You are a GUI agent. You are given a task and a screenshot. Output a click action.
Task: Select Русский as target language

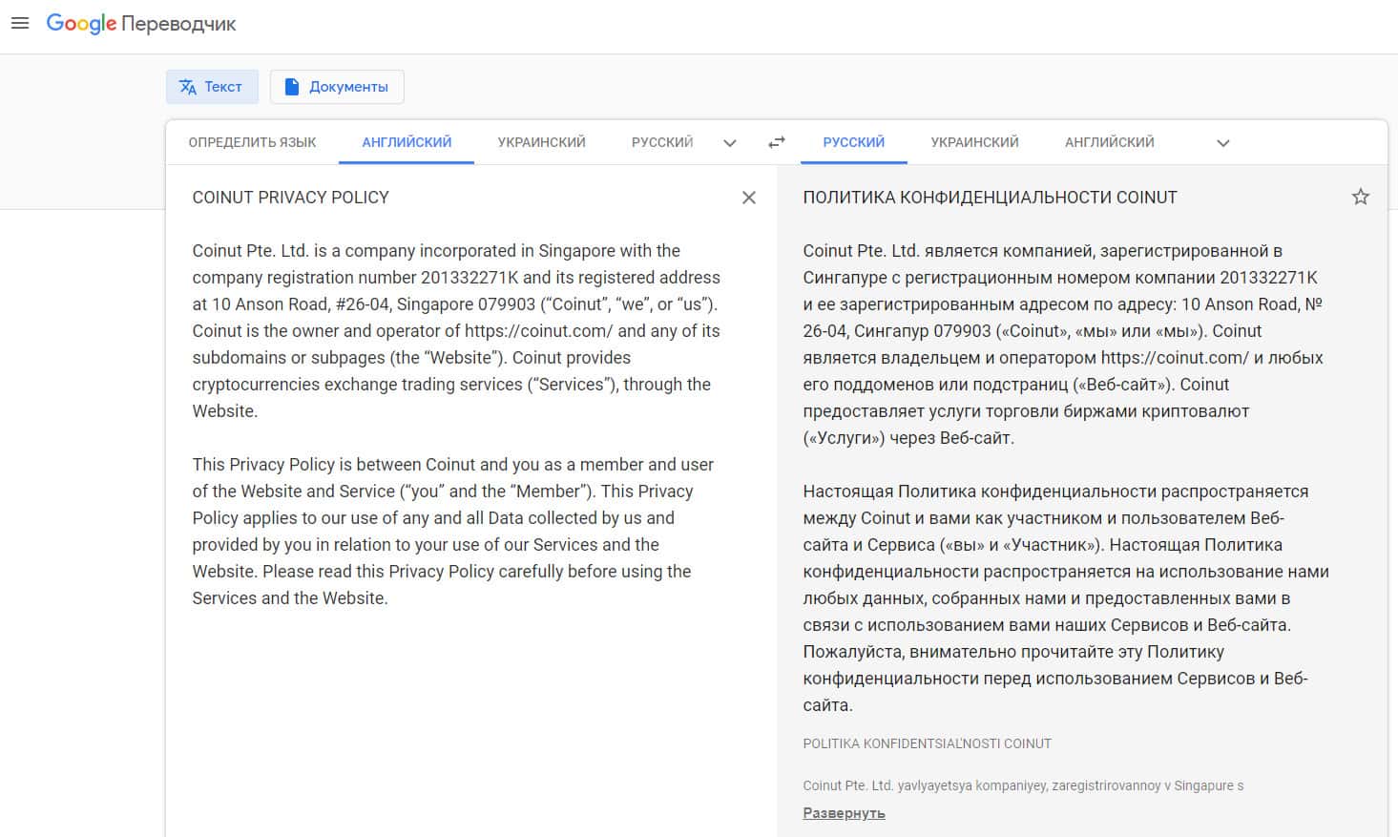(854, 142)
